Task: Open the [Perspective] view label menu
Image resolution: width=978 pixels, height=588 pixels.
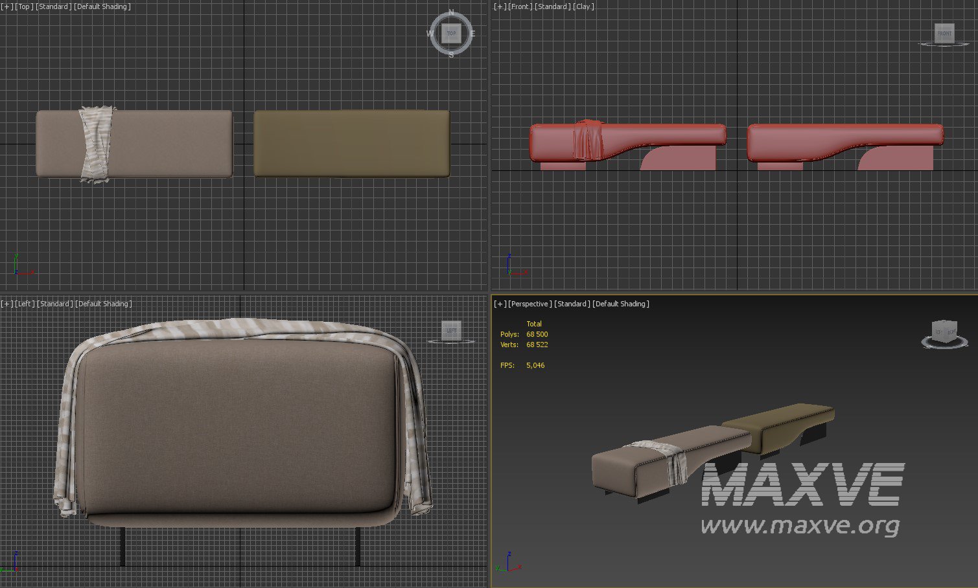Action: tap(530, 304)
